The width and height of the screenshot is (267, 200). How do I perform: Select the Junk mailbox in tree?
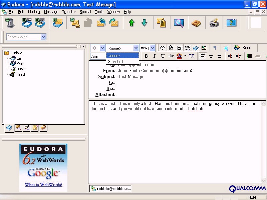coord(21,69)
